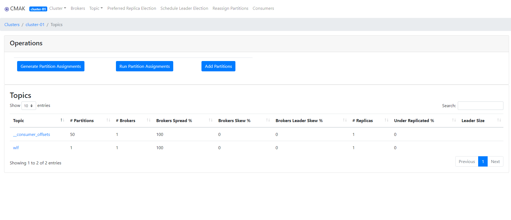Open the Topic dropdown menu
The image size is (511, 220).
tap(96, 8)
